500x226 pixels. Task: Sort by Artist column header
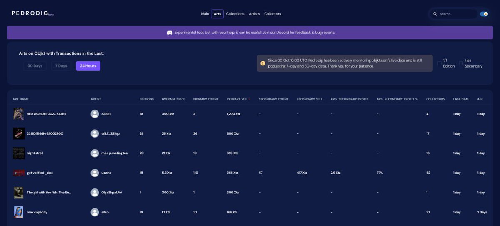(x=96, y=99)
